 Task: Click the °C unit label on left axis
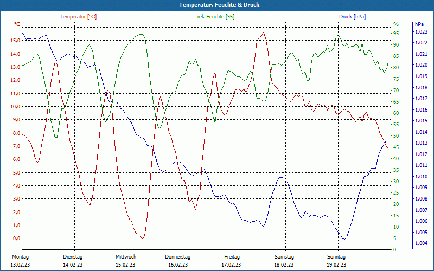tap(17, 24)
